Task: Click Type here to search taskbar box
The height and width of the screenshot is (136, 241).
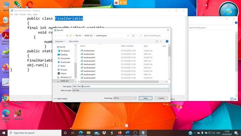Action: (x=35, y=133)
